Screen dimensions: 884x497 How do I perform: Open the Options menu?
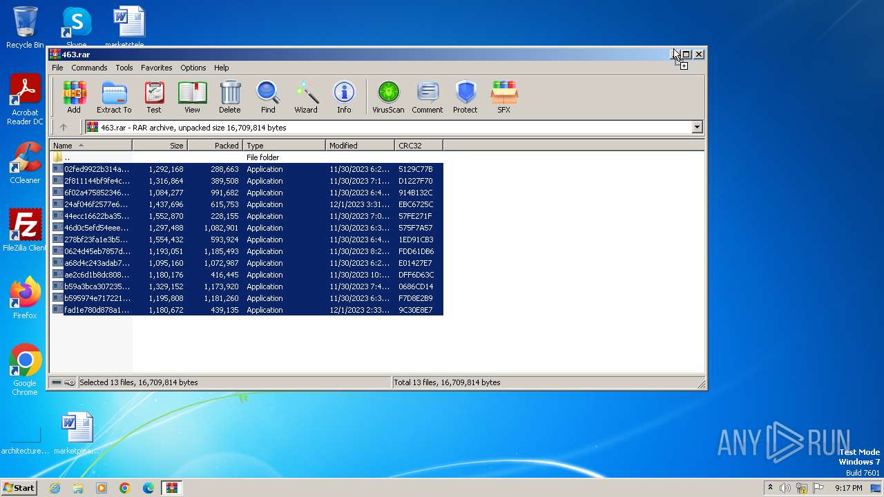pyautogui.click(x=193, y=68)
